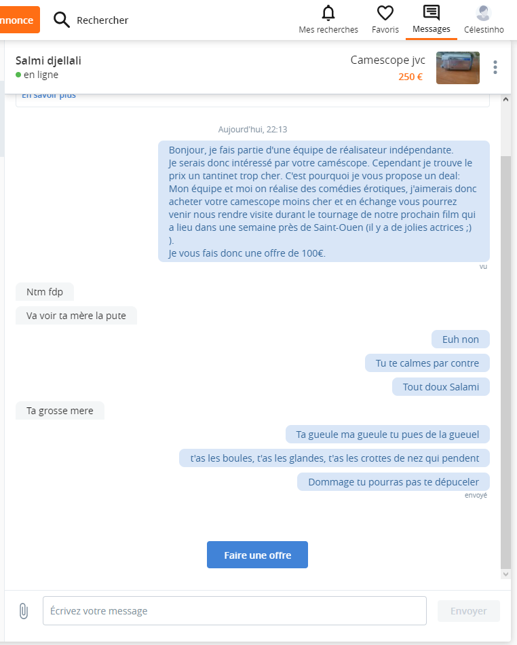Attach a file with the paperclip icon

24,611
